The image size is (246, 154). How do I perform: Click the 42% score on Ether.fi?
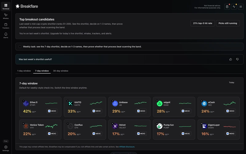tap(27, 111)
